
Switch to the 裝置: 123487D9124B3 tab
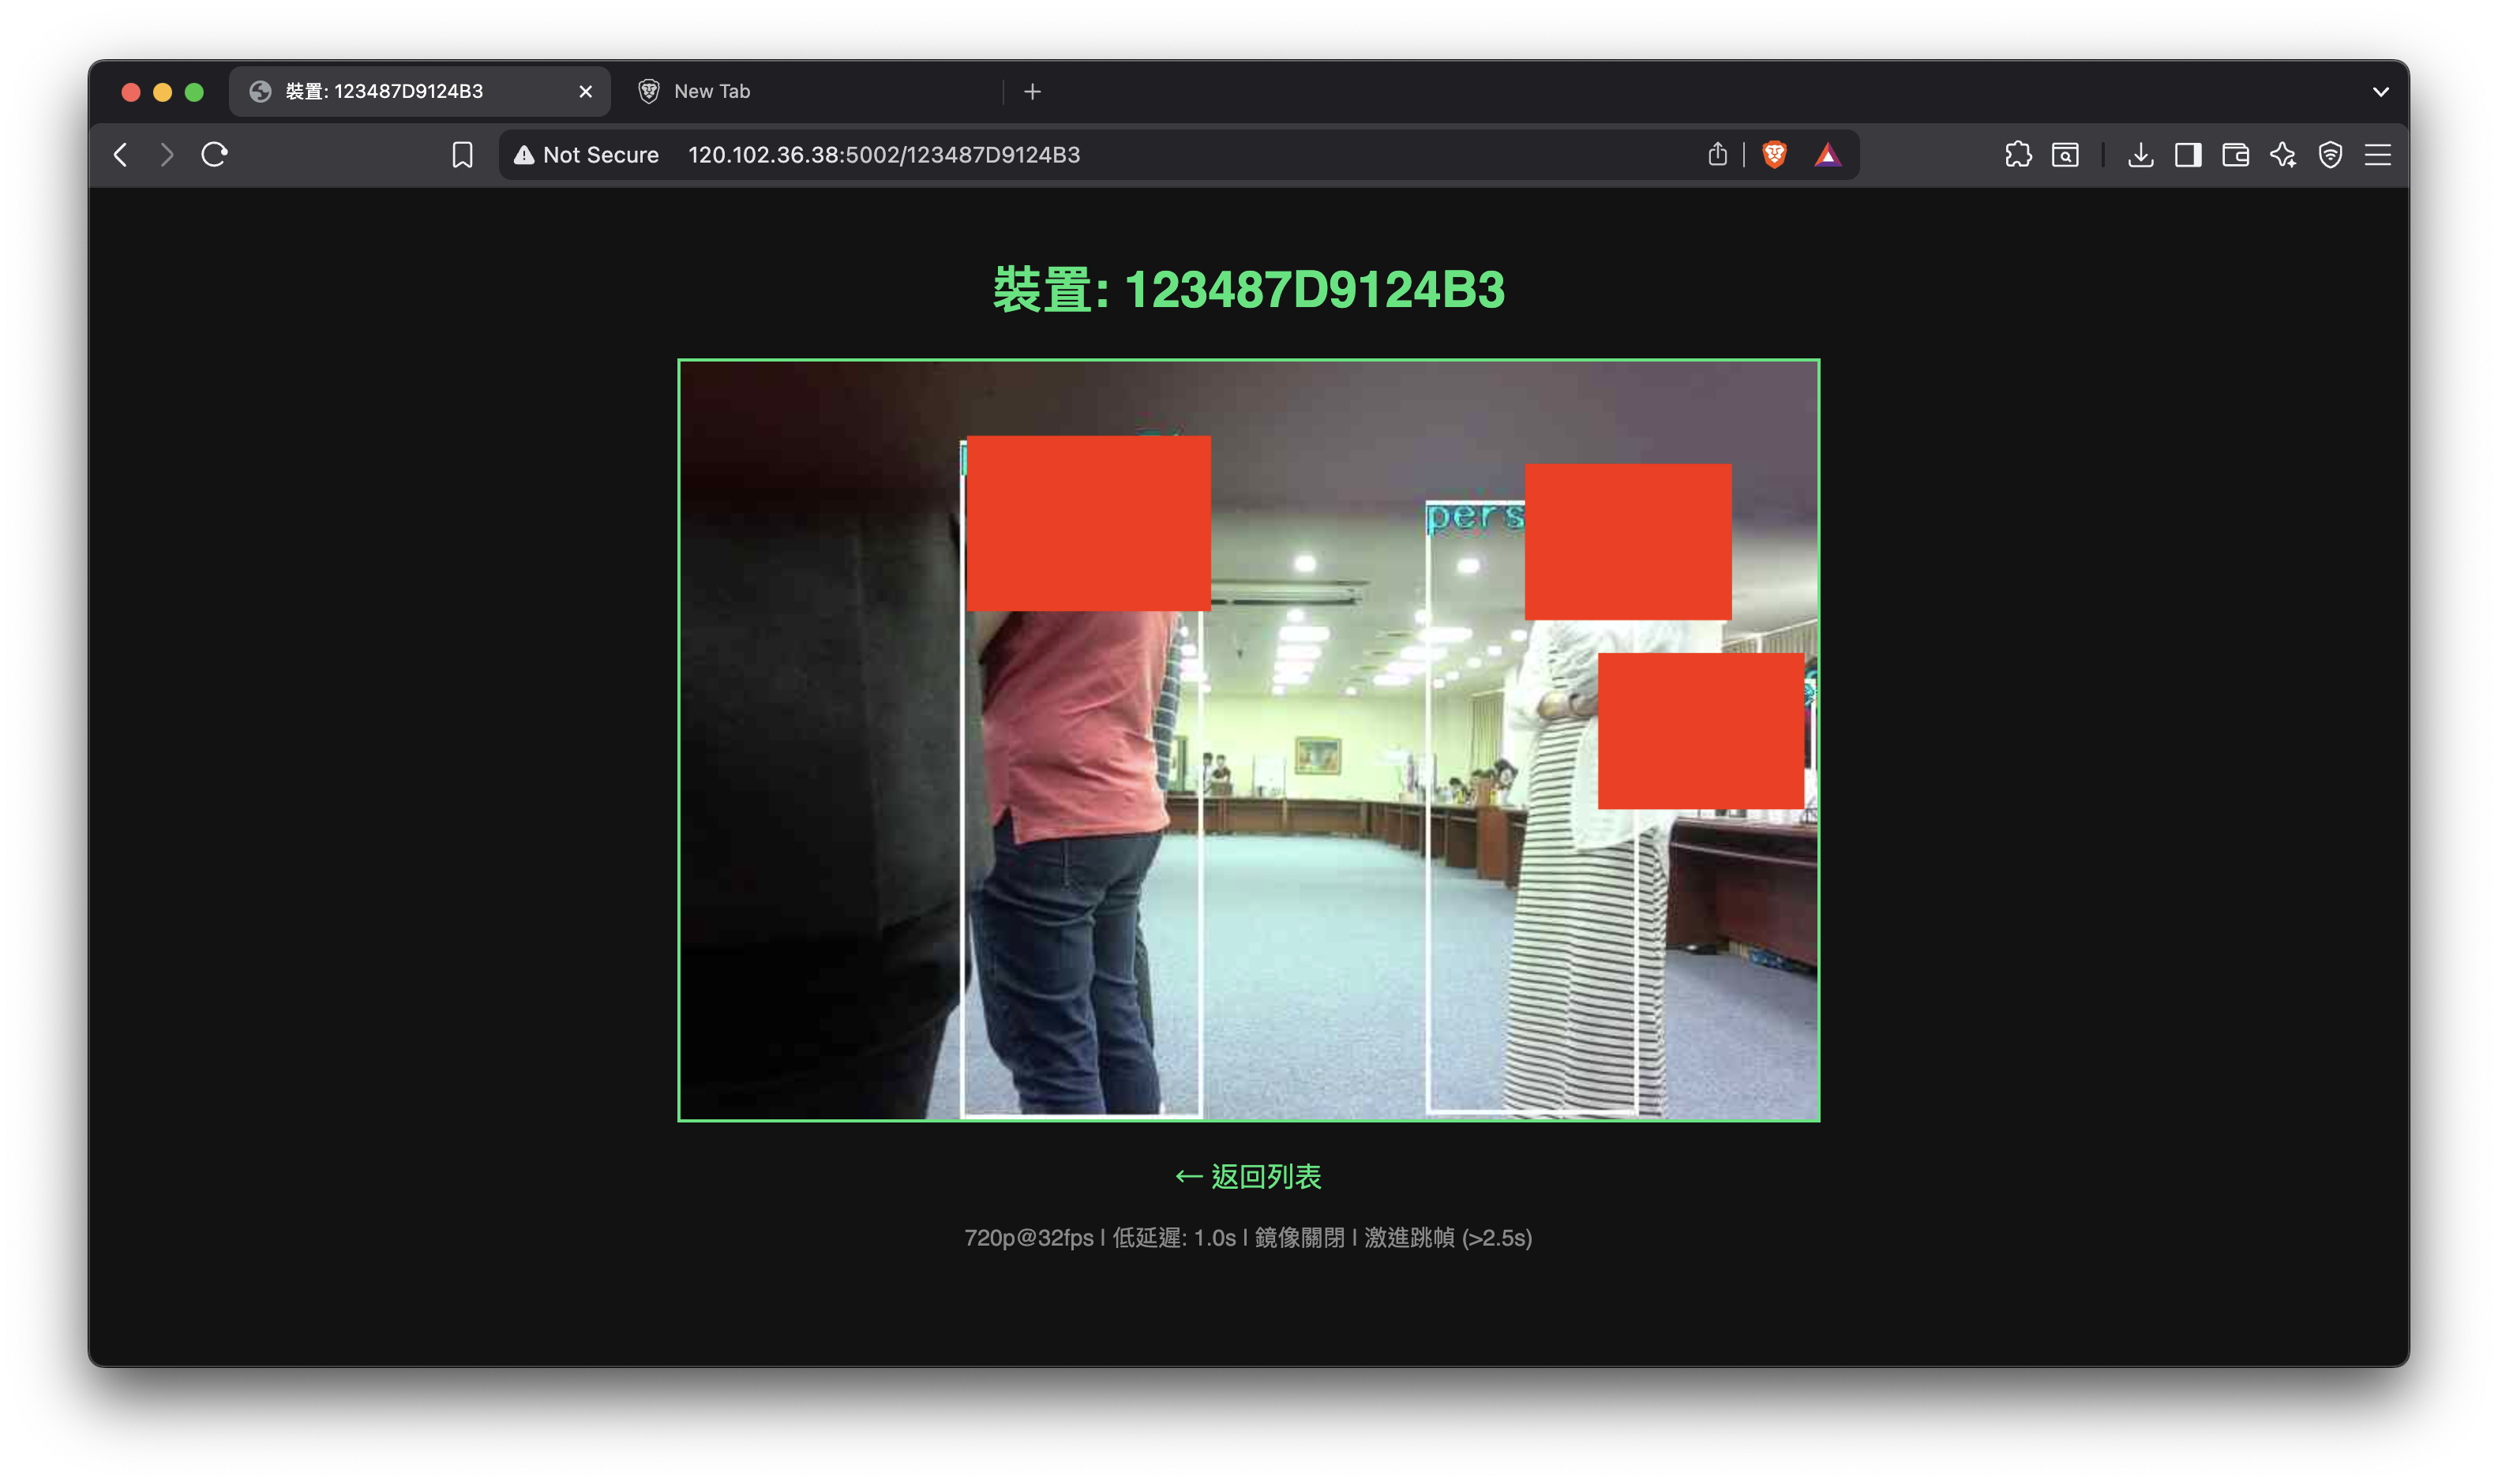419,92
